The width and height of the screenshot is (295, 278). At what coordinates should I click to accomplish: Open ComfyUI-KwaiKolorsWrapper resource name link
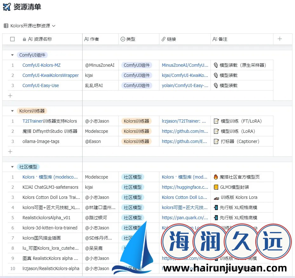[50, 75]
